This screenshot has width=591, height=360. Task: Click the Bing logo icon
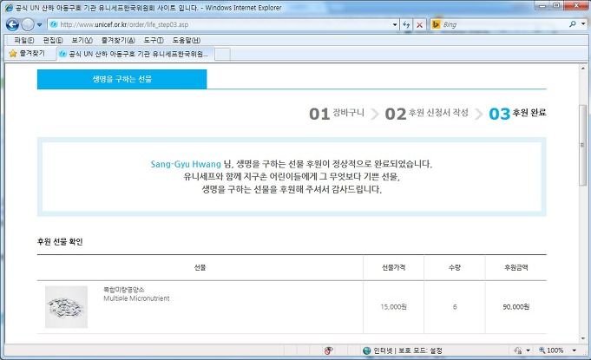436,24
